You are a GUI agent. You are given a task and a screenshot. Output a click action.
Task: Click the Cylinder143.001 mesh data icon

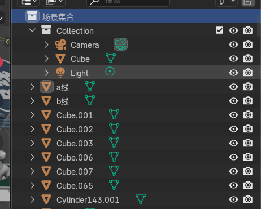coord(141,199)
